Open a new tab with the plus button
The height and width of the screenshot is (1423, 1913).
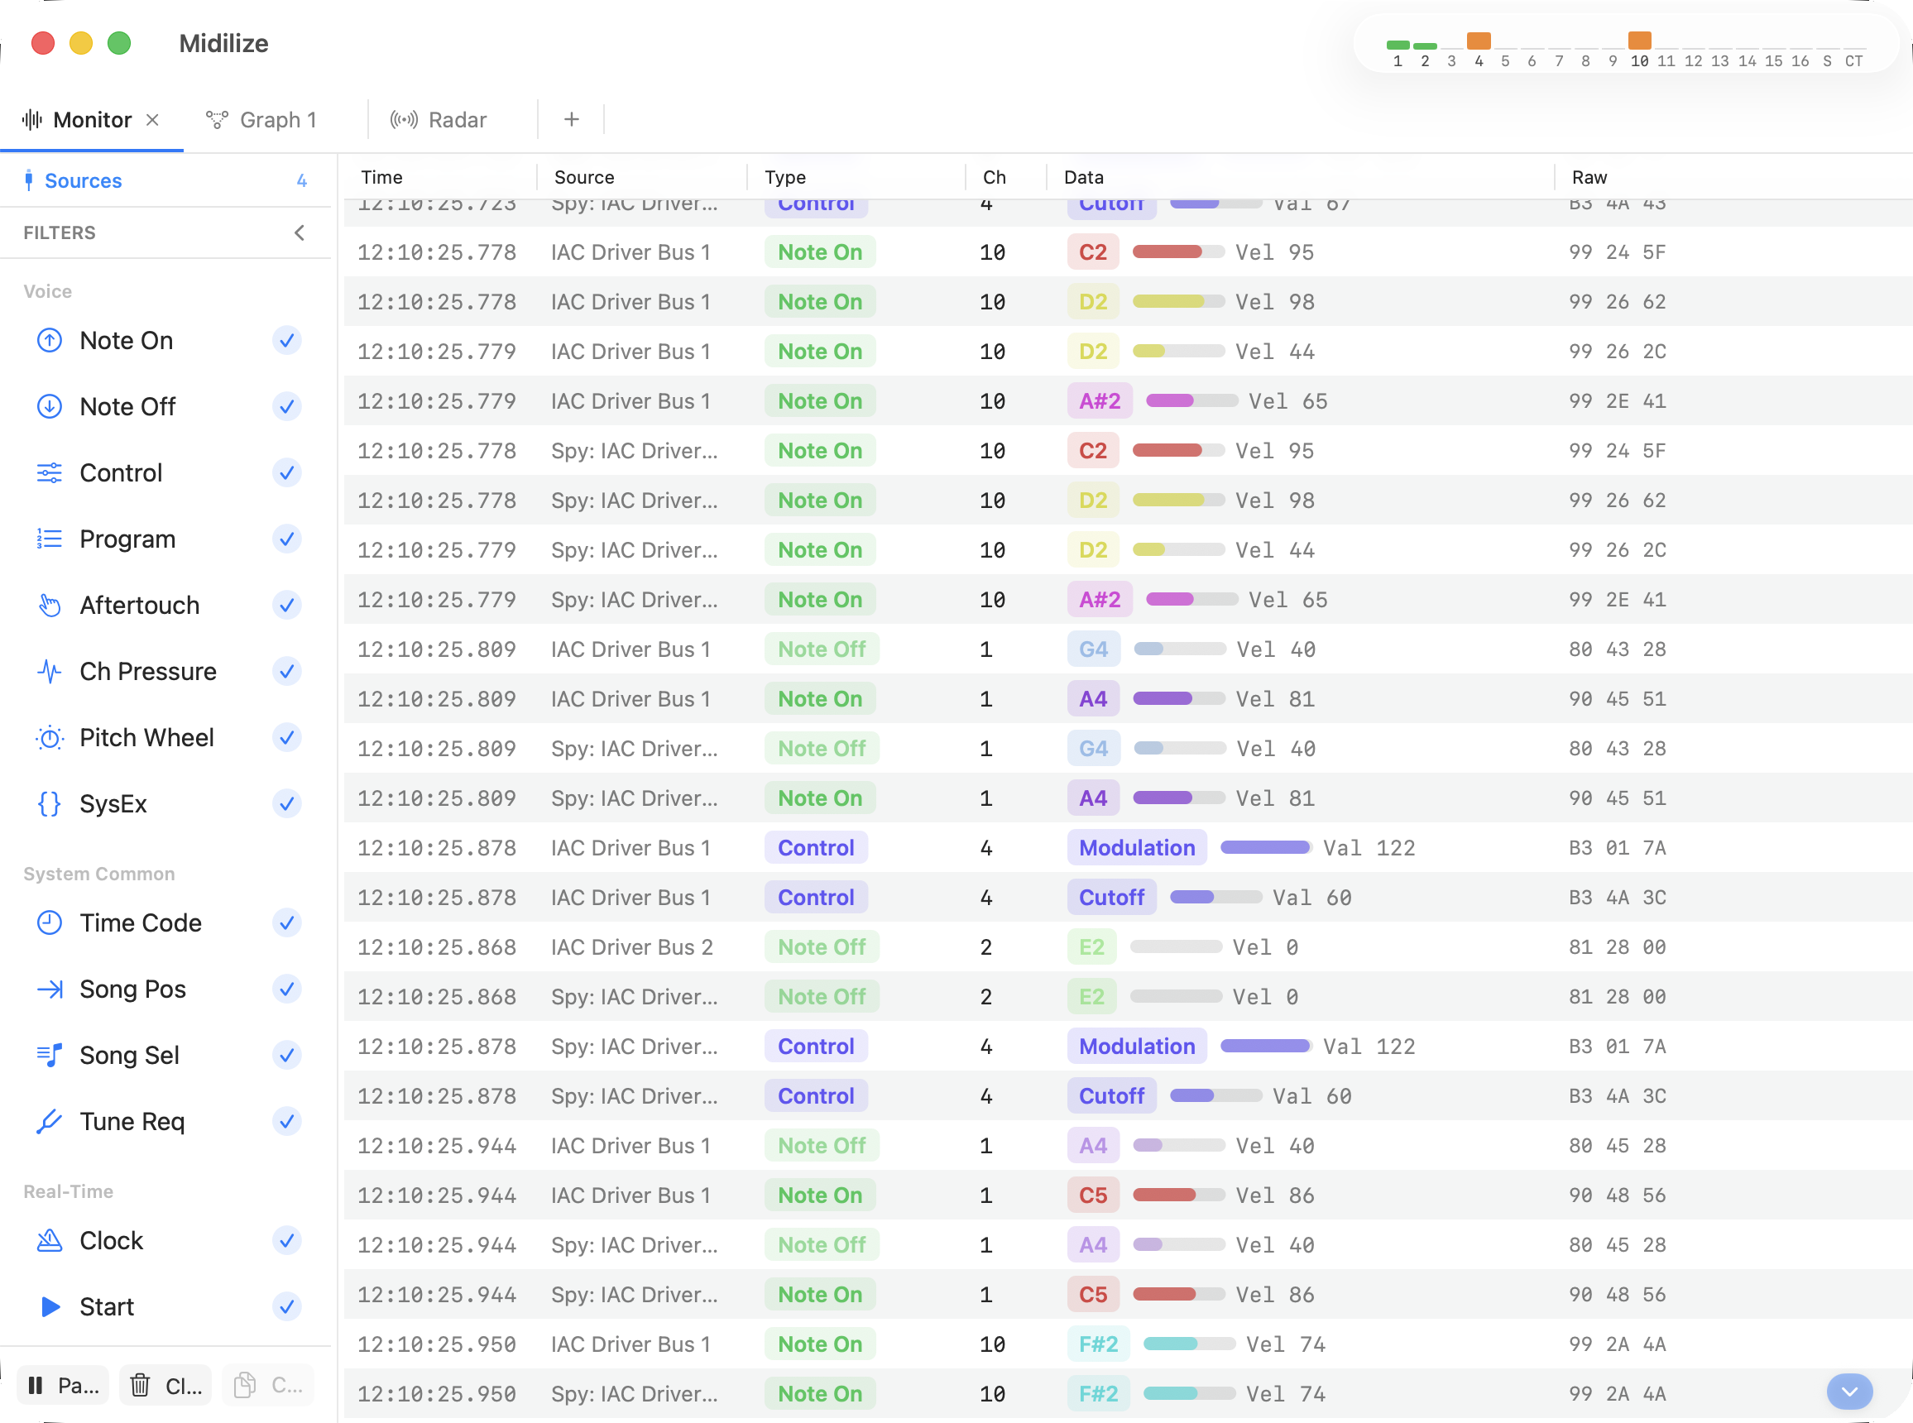(x=571, y=119)
